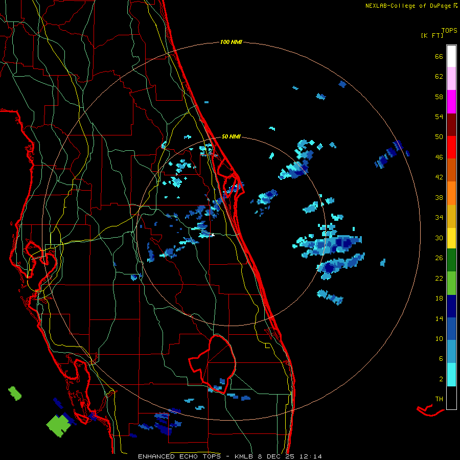Click the light blue 6-10 kft swatch
This screenshot has width=460, height=460.
pyautogui.click(x=451, y=352)
